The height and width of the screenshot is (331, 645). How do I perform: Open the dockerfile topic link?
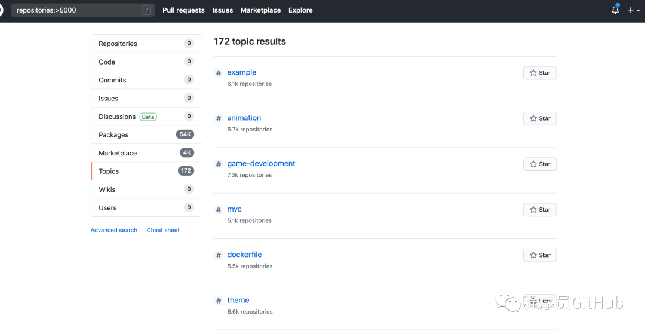[x=244, y=255]
